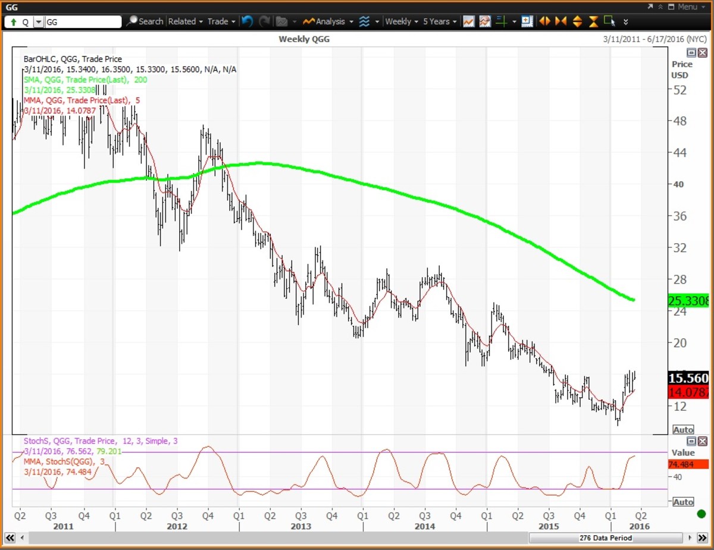Click the GG symbol input field

coord(83,22)
